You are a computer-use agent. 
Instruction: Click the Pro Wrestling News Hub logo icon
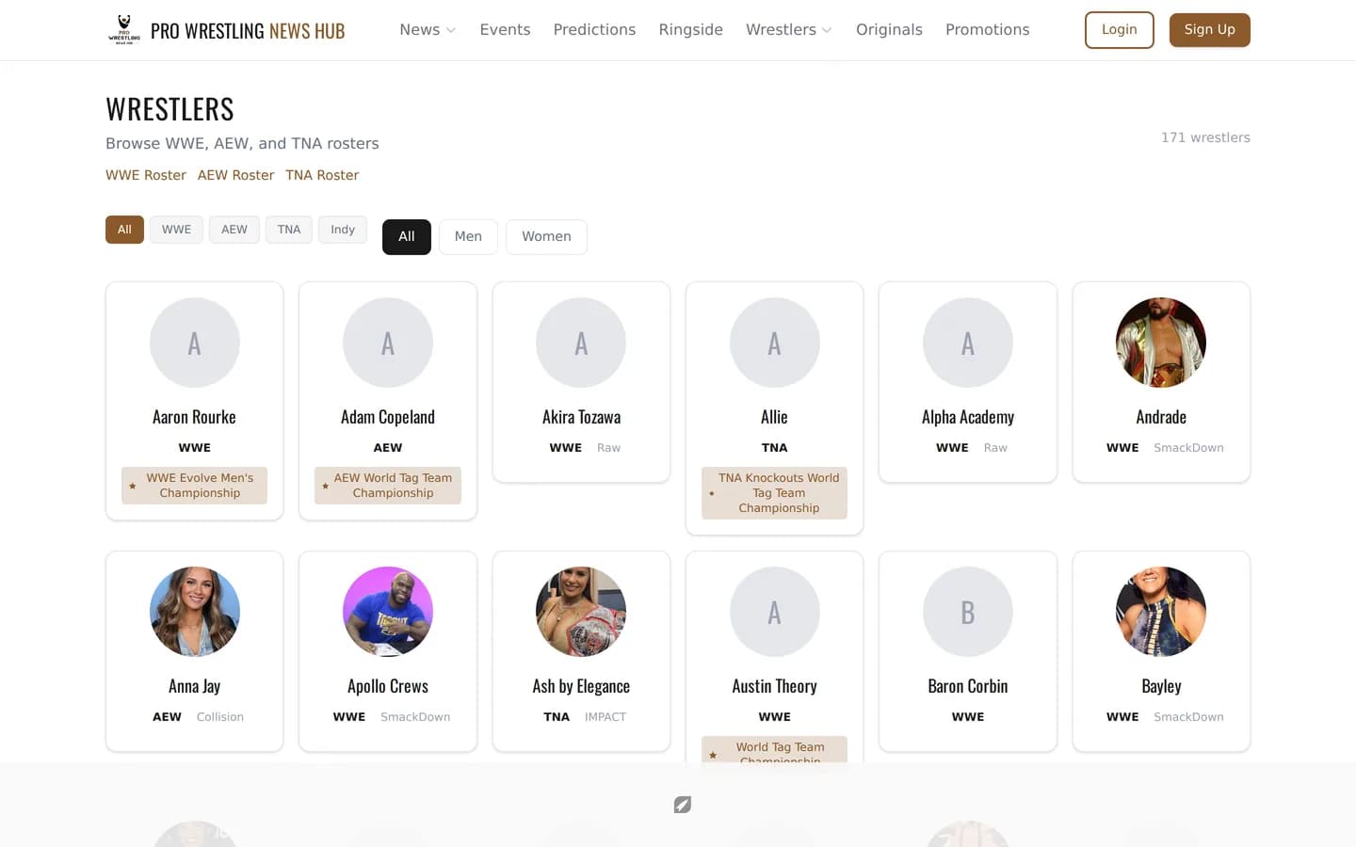[124, 29]
